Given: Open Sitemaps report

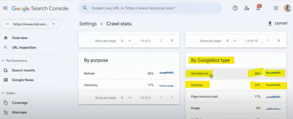Looking at the screenshot, I should (19, 112).
